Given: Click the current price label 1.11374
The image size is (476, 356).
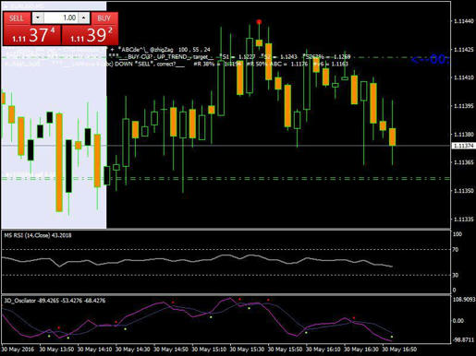Looking at the screenshot, I should (x=464, y=146).
